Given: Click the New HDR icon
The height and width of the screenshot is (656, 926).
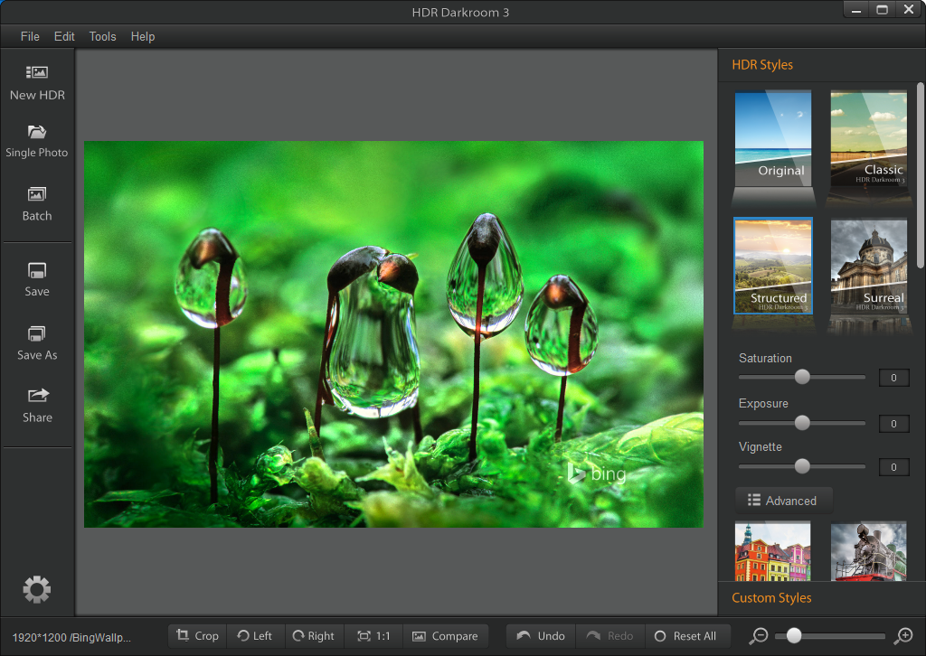Looking at the screenshot, I should (x=37, y=73).
